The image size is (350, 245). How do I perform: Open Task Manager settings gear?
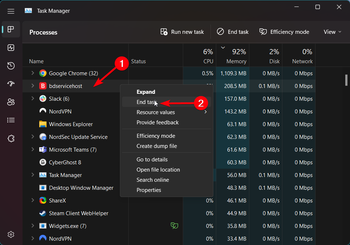11,234
